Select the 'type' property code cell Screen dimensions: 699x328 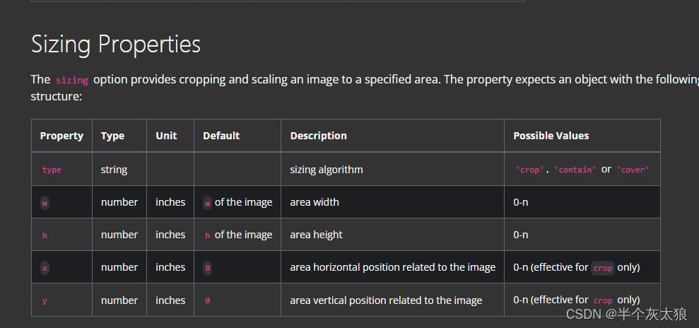(x=52, y=170)
